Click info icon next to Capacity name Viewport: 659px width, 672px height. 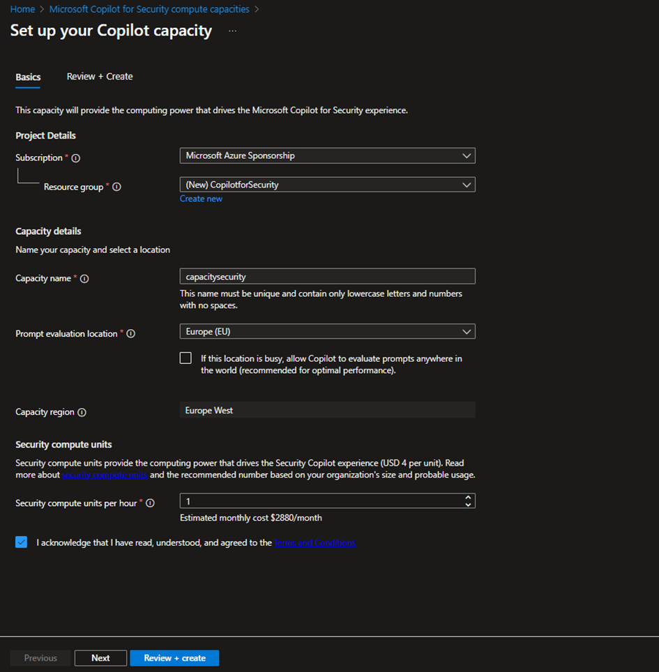84,279
